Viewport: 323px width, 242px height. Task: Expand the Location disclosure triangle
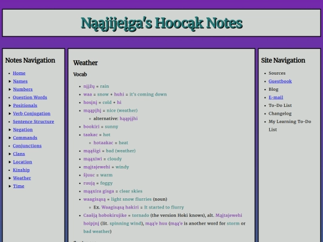10,162
